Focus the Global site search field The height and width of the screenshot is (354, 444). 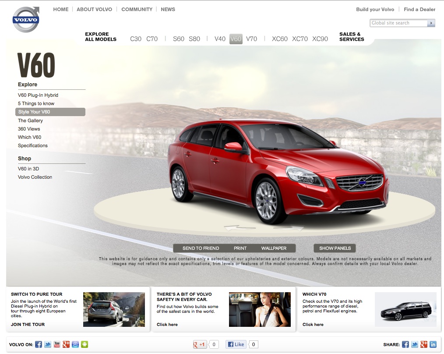click(x=398, y=23)
